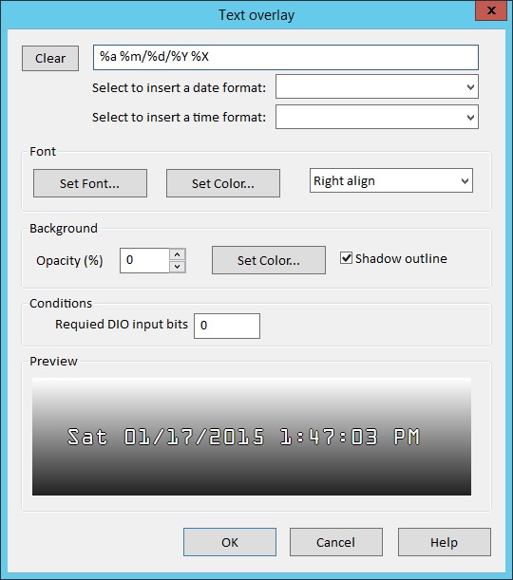This screenshot has height=580, width=513.
Task: Confirm with the OK button
Action: (230, 542)
